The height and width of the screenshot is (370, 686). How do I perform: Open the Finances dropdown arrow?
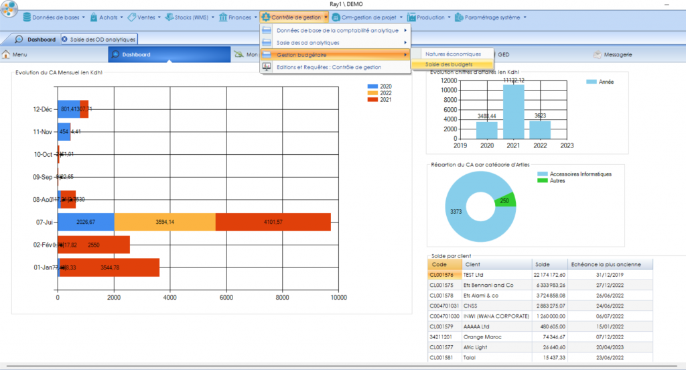click(256, 17)
